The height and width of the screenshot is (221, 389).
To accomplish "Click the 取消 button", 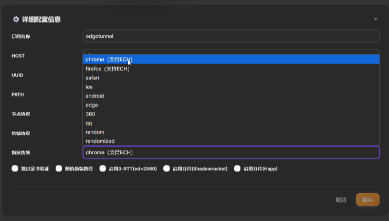I will click(341, 200).
